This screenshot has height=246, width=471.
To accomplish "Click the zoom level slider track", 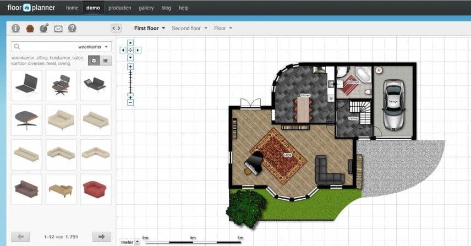I will click(130, 84).
